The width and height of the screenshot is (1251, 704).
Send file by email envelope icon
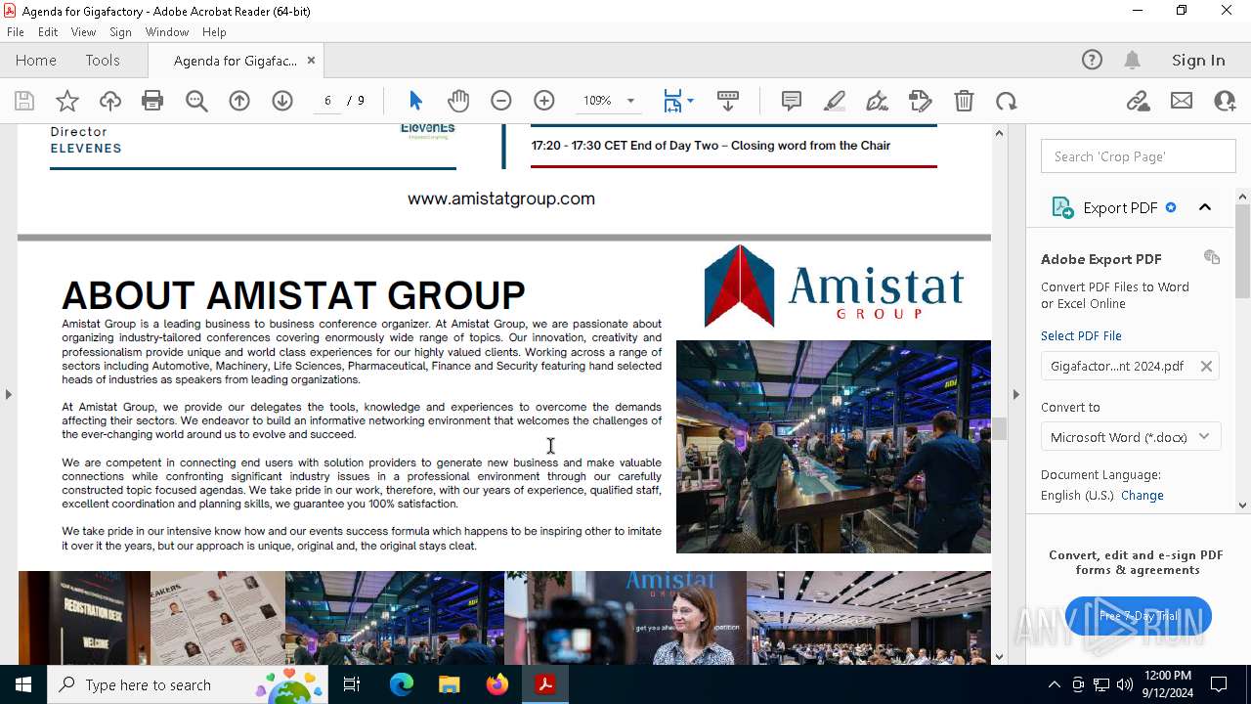coord(1182,101)
